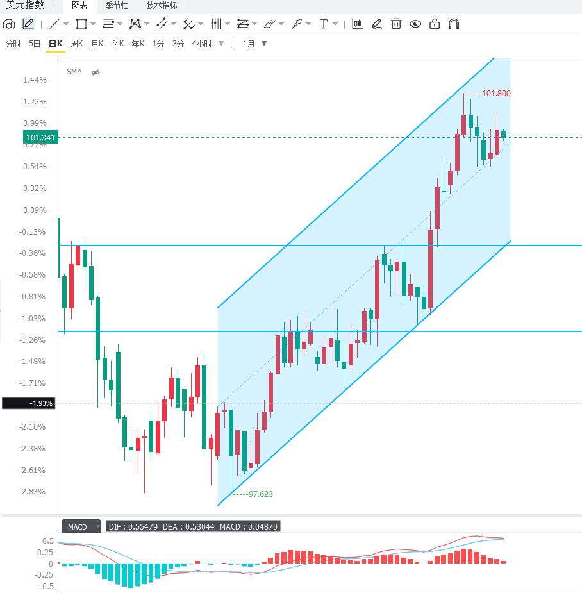Toggle the pencil drawing mode icon

click(28, 24)
